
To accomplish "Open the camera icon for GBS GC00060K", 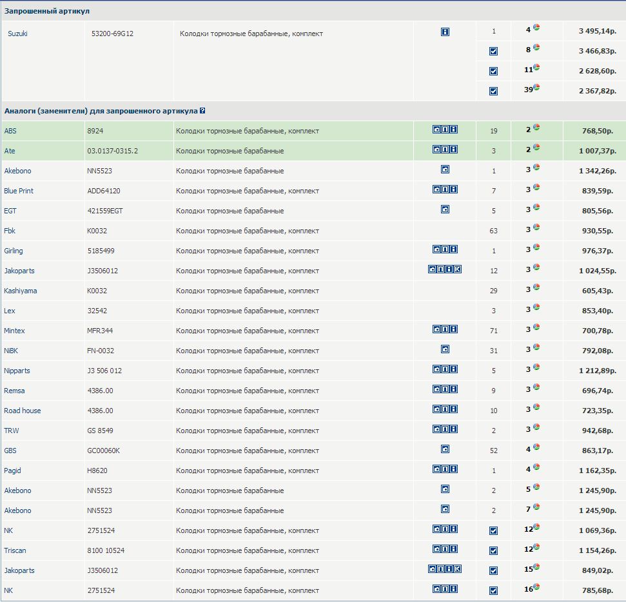I will tap(445, 449).
